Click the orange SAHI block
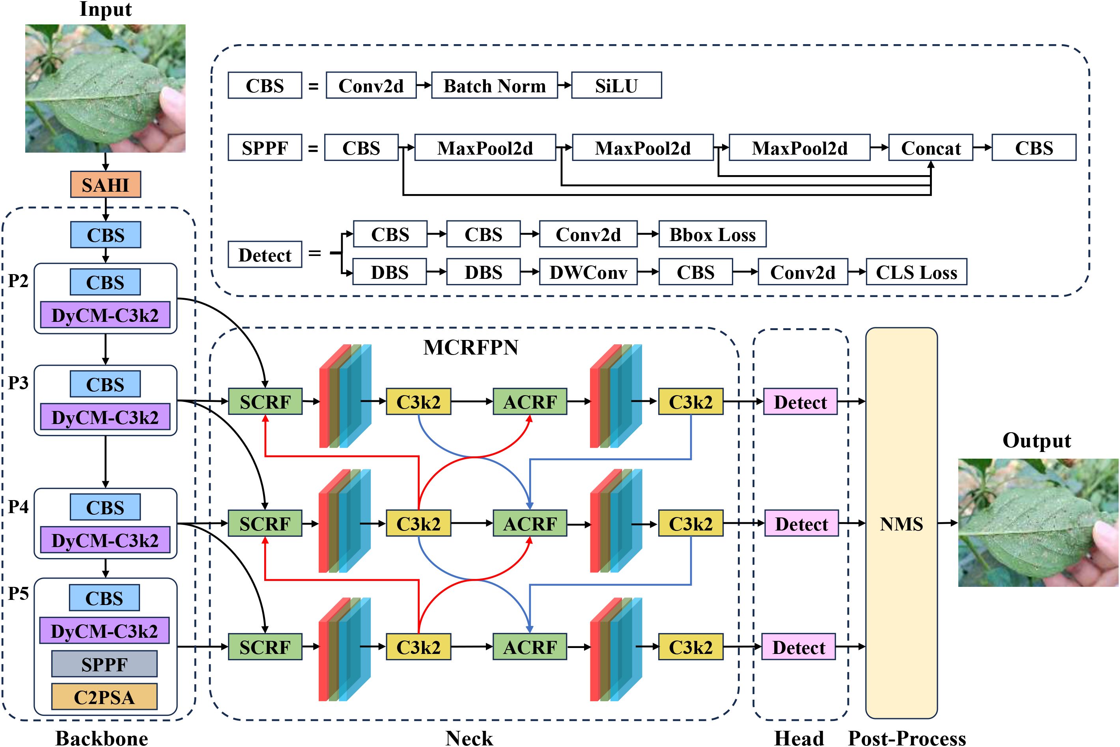Image resolution: width=1120 pixels, height=747 pixels. (105, 184)
